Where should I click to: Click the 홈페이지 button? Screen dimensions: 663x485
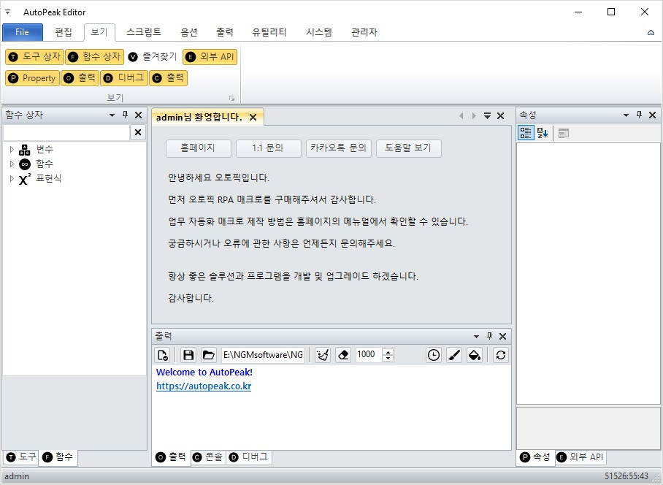click(x=199, y=148)
